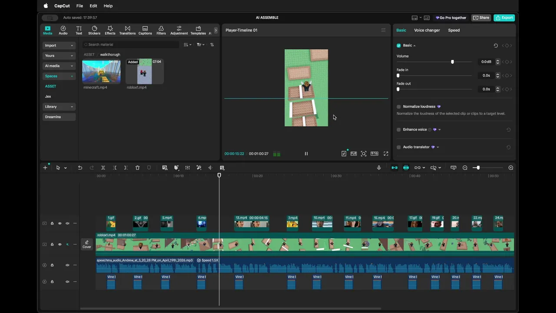Enable Enhance voice
The width and height of the screenshot is (556, 313).
(399, 130)
